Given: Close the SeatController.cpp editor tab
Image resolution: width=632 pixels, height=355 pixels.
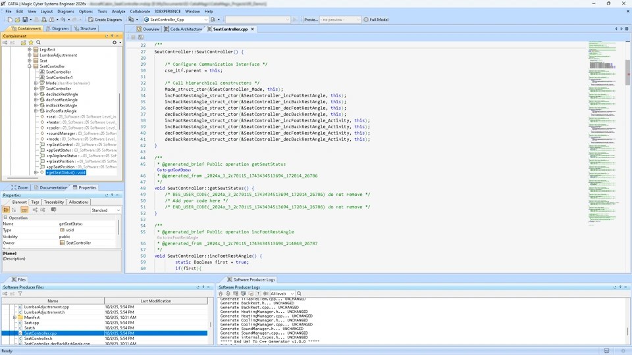Looking at the screenshot, I should click(252, 29).
